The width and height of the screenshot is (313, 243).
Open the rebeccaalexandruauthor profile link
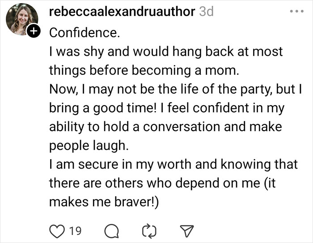121,12
